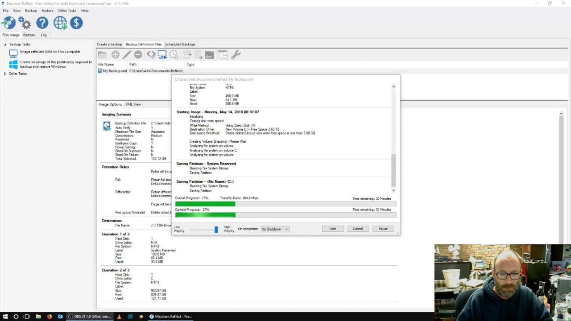Open the Windows Start button
Image resolution: width=571 pixels, height=321 pixels.
5,317
